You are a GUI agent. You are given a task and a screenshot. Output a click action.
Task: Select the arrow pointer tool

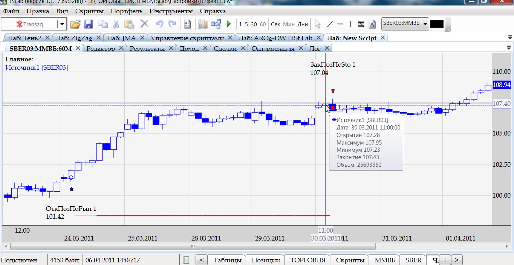[318, 24]
